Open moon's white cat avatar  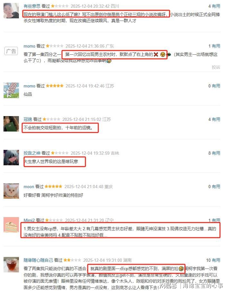click(11, 191)
